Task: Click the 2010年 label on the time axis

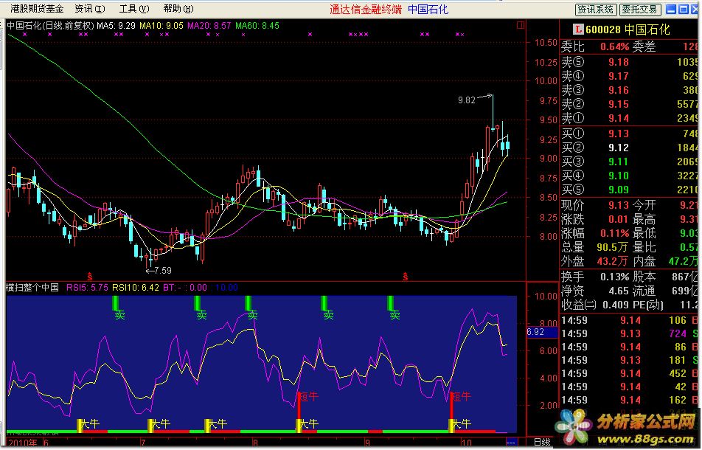Action: click(22, 443)
